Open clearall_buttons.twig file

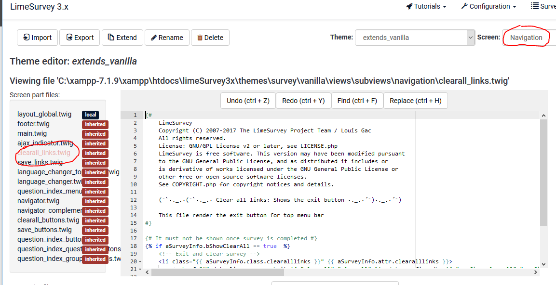[48, 220]
